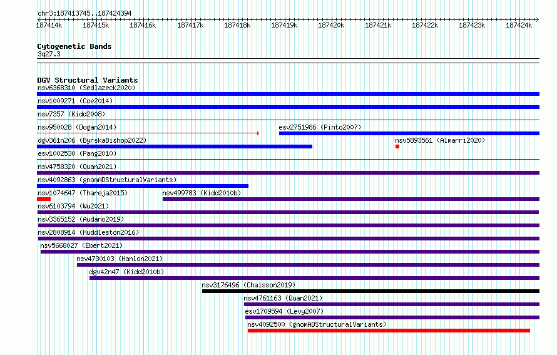
Task: Click the nsv499783 (Kidd2010b) label
Action: [x=202, y=193]
